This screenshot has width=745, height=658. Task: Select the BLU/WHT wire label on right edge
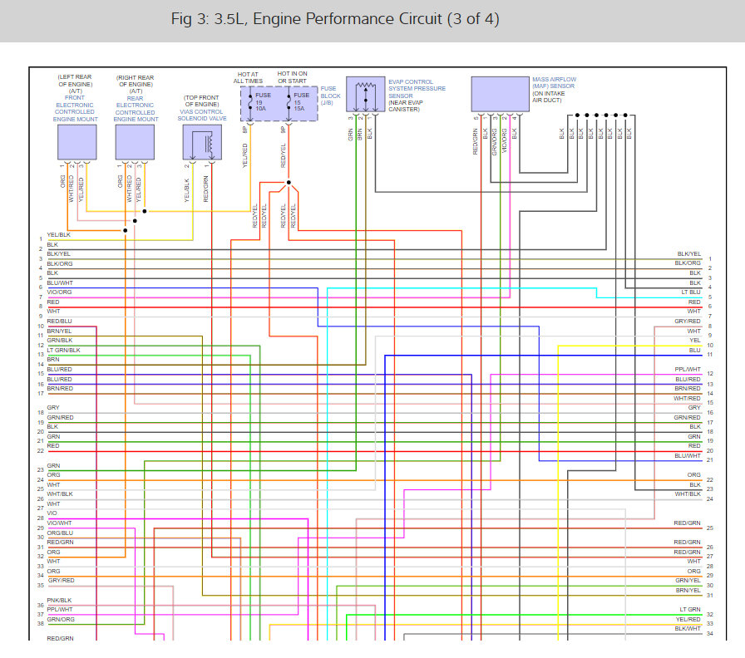coord(688,455)
